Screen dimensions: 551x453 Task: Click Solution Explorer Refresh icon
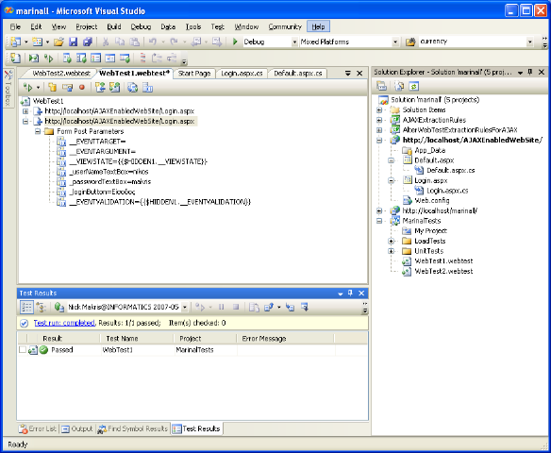click(x=414, y=86)
